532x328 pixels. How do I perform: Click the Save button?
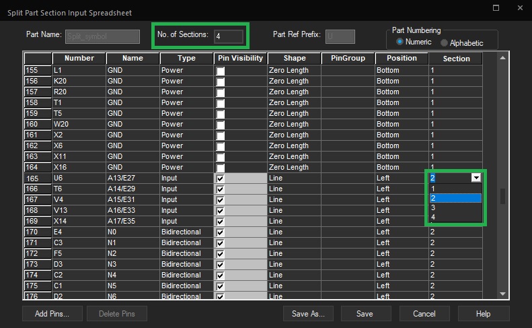coord(365,314)
